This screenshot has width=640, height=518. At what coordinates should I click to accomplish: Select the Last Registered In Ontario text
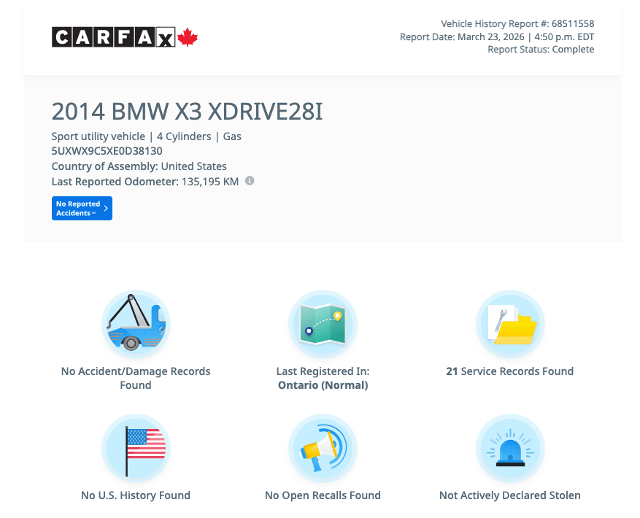(323, 378)
